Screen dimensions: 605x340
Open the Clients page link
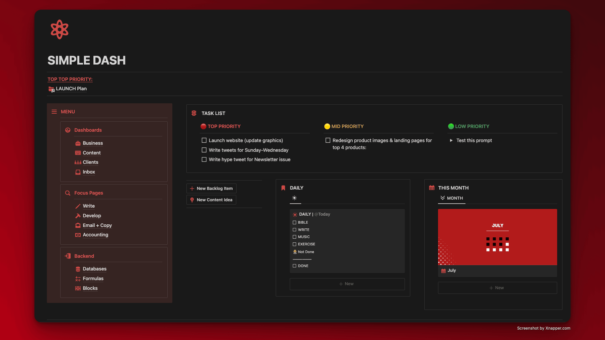click(90, 162)
